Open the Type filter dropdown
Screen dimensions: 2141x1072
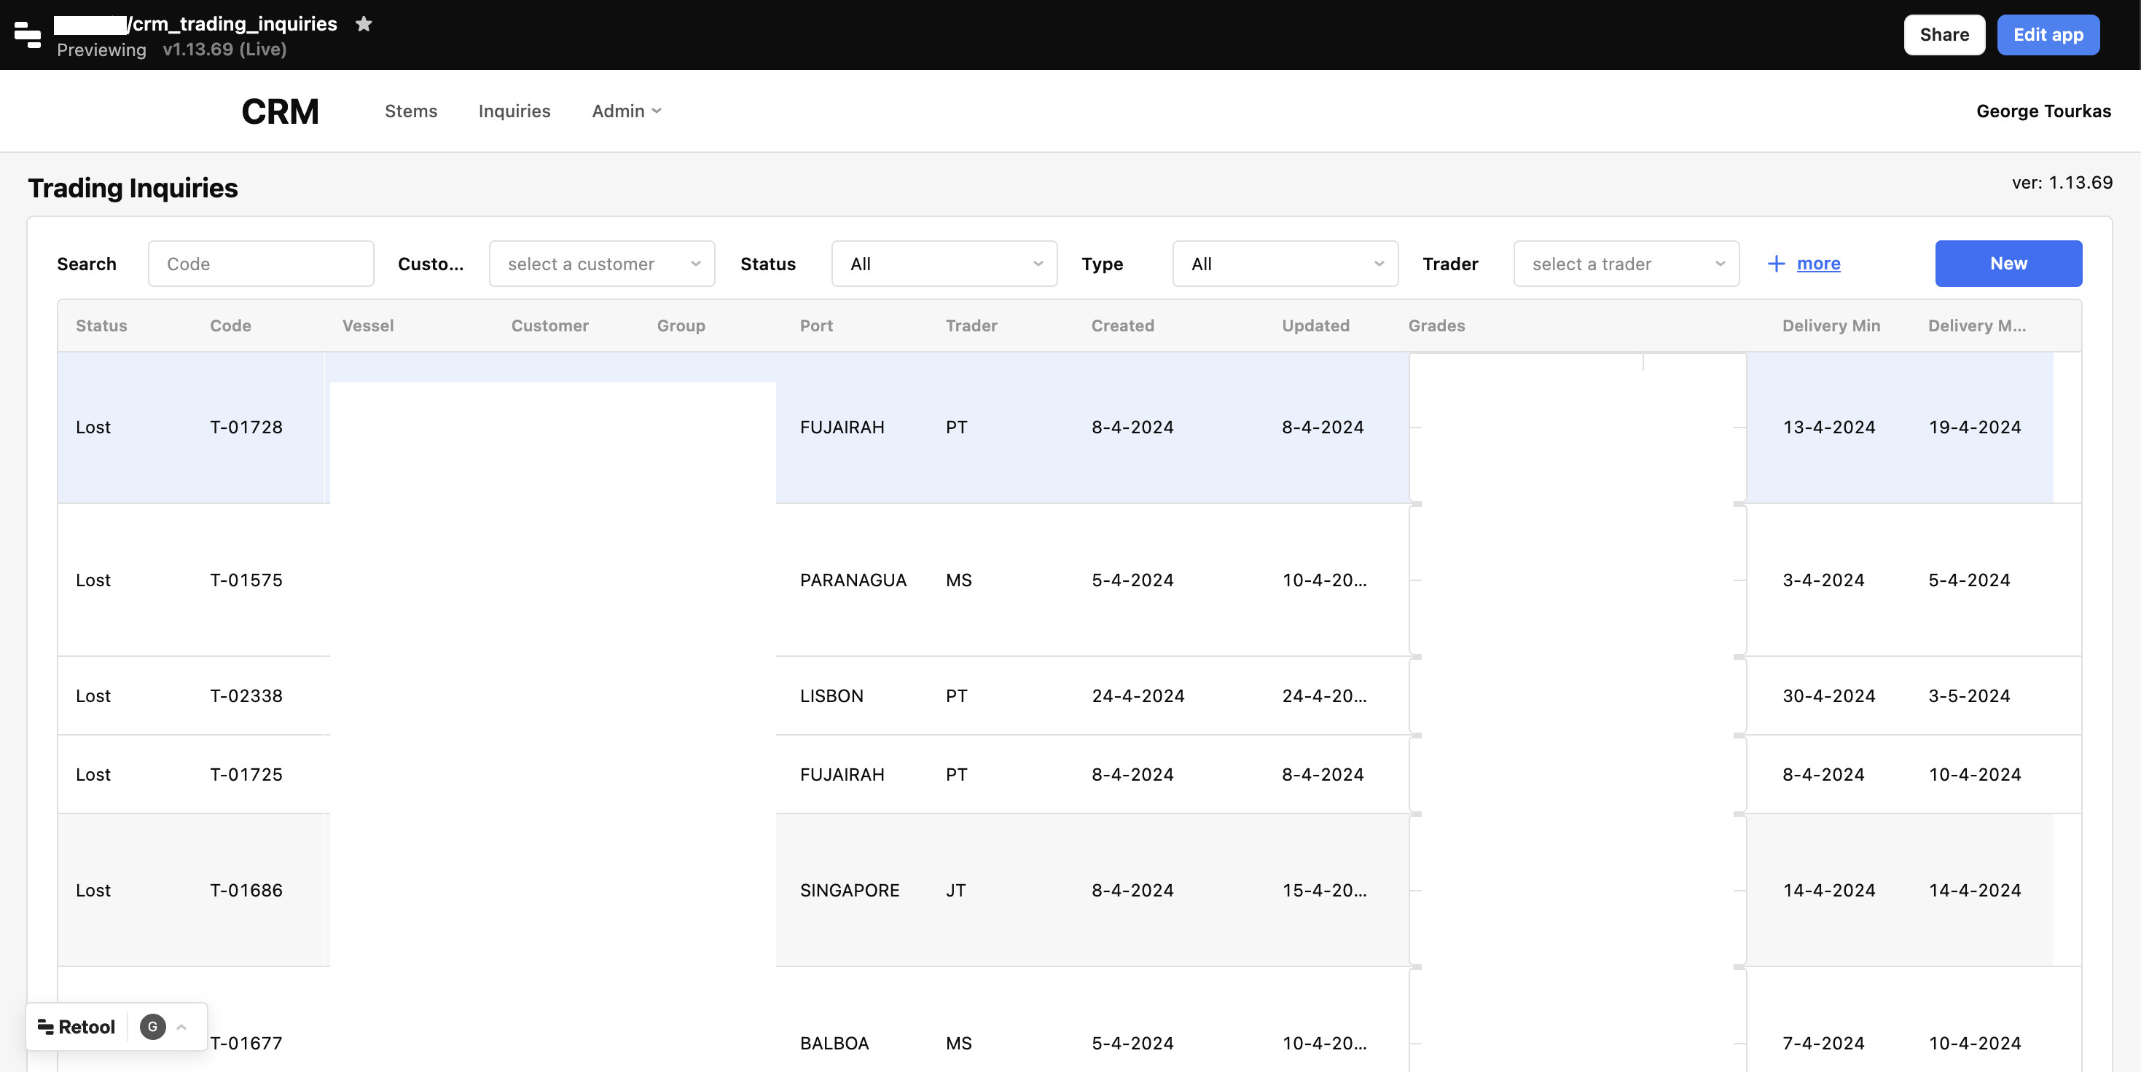pos(1285,264)
